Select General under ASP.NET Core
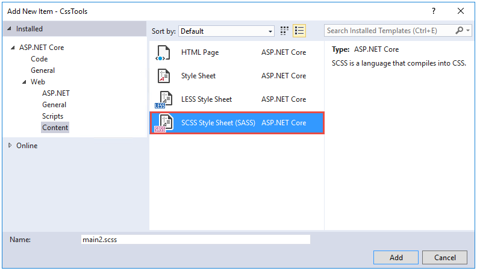This screenshot has width=477, height=271. 43,70
